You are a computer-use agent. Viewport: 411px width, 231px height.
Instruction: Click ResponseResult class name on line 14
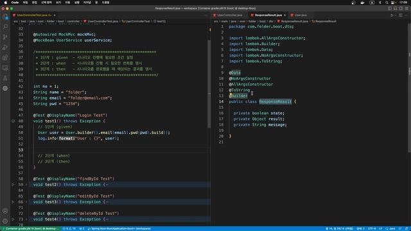[275, 101]
